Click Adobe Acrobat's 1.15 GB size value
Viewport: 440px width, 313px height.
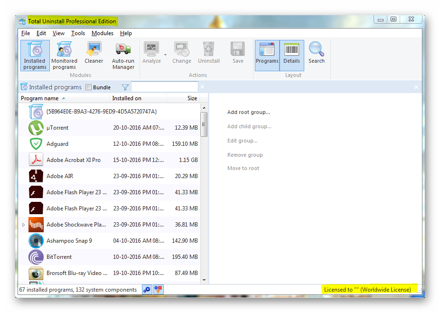coord(188,160)
